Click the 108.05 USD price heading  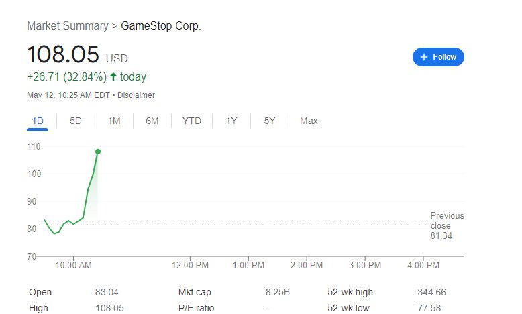77,54
